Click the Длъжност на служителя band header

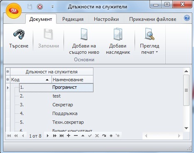pos(52,72)
